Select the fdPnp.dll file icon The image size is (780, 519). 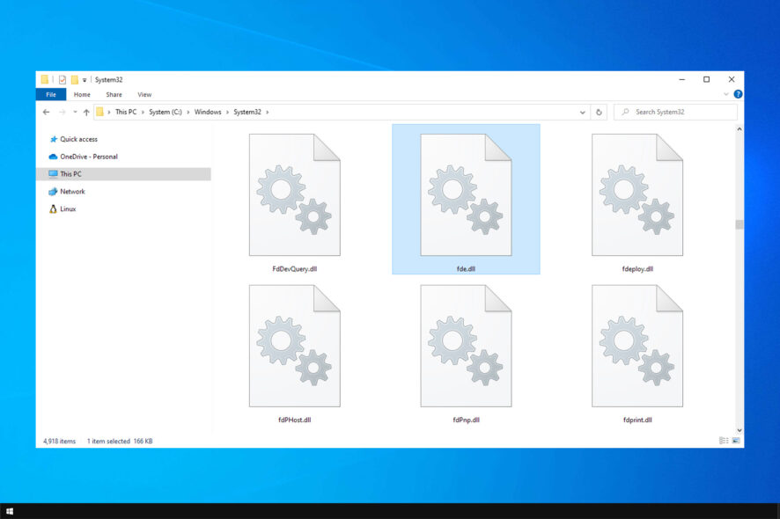[466, 346]
